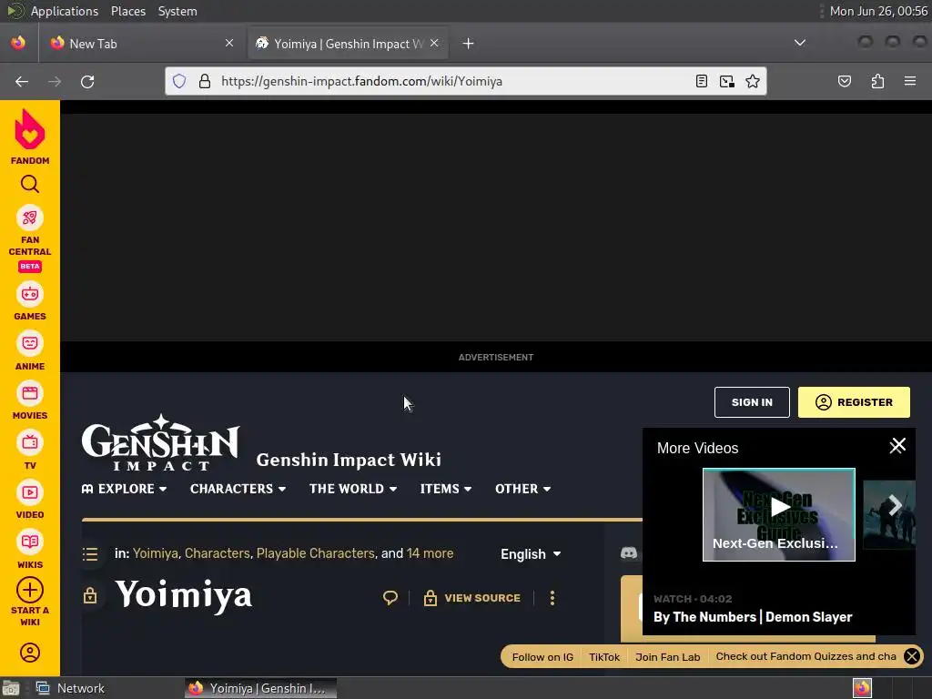Open the Discord icon link
Viewport: 932px width, 699px height.
(x=629, y=553)
